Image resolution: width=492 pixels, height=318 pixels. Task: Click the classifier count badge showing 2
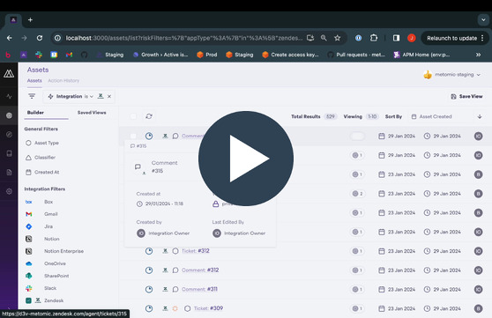tap(357, 194)
